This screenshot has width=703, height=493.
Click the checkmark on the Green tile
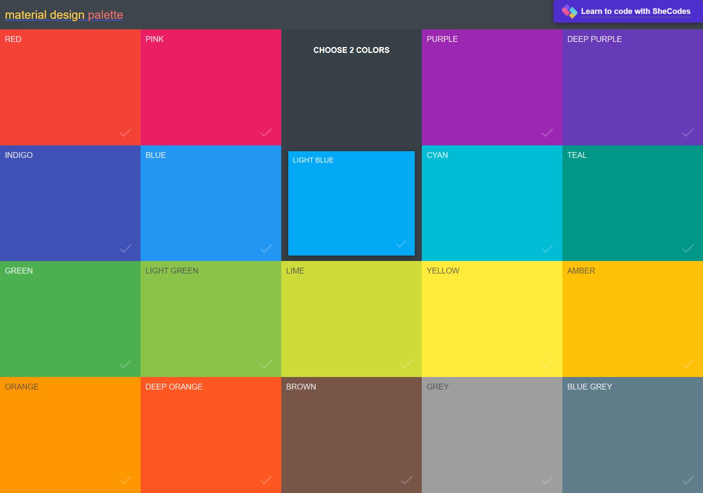[125, 364]
